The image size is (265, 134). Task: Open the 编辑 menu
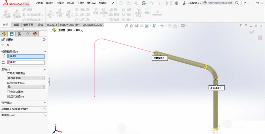point(50,3)
